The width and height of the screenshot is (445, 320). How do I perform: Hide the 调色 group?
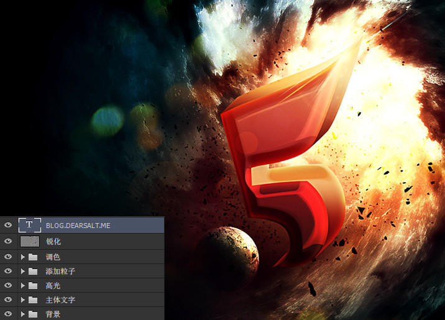click(x=8, y=257)
